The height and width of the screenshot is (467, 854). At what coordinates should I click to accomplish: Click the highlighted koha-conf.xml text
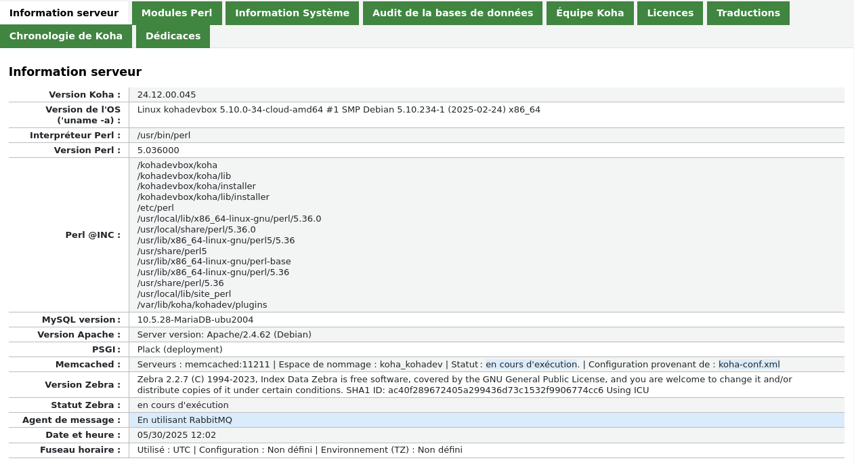point(749,365)
